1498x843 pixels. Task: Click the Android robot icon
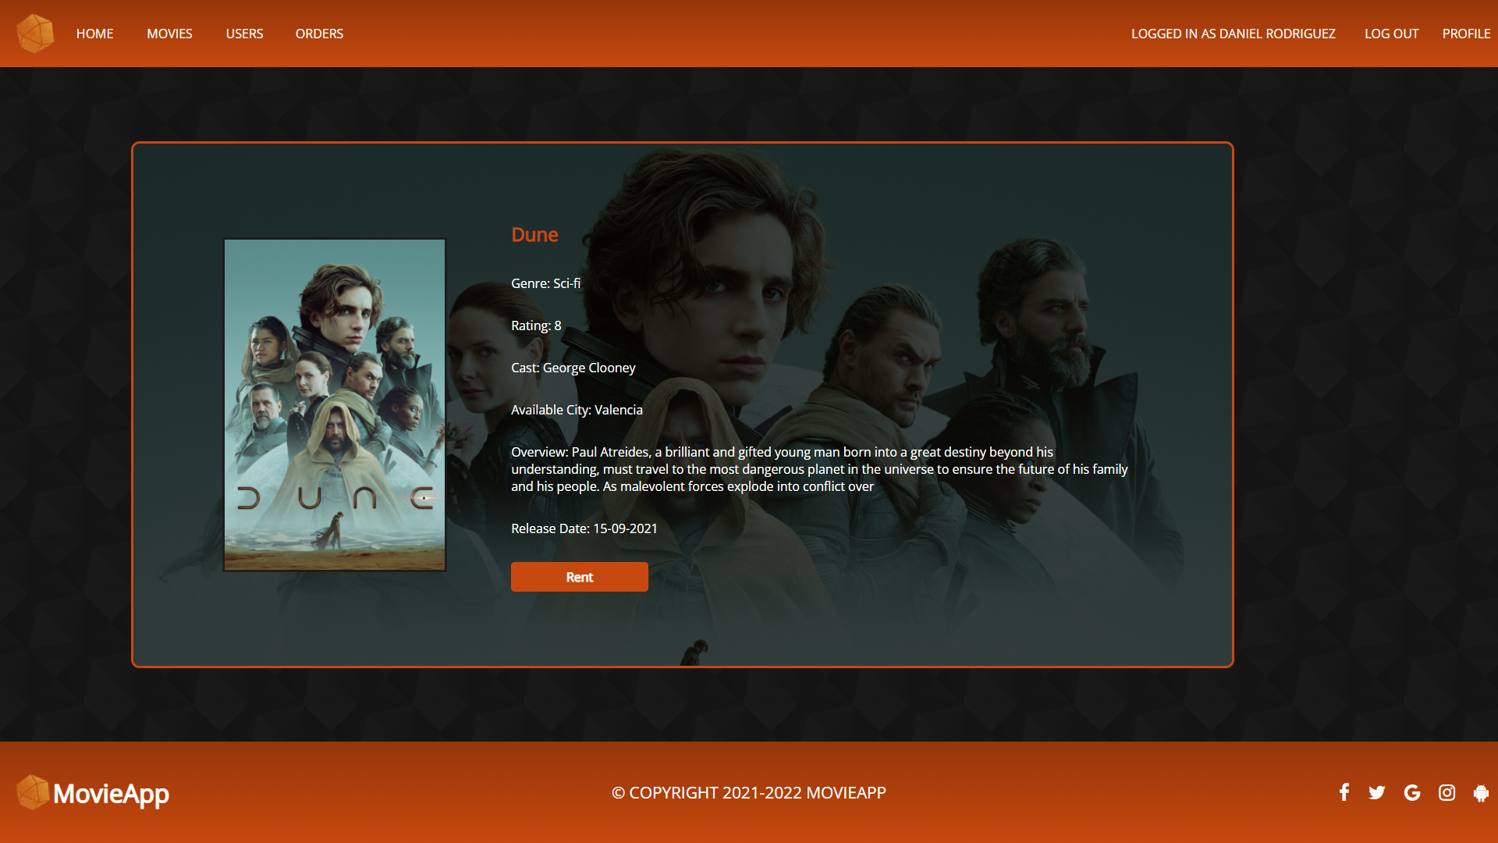tap(1481, 792)
